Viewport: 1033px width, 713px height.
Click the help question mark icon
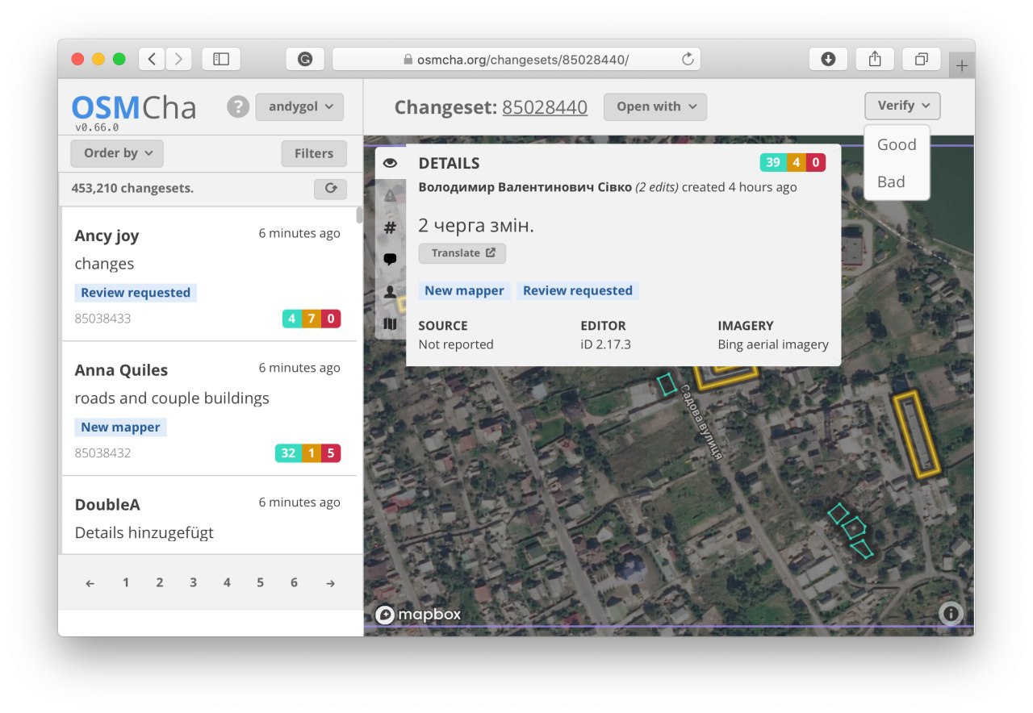coord(238,106)
